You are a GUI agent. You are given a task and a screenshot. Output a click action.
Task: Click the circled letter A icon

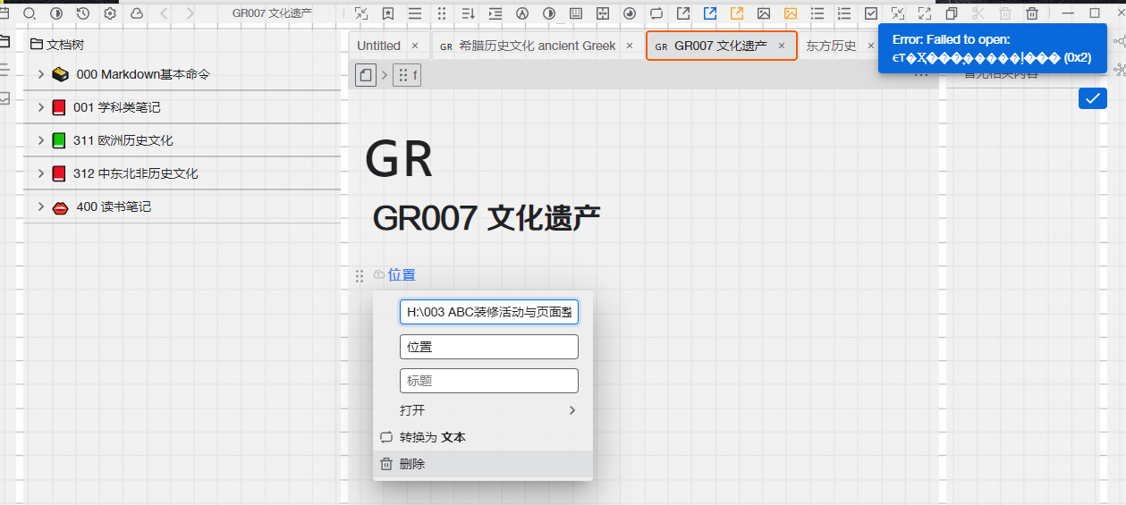(522, 13)
